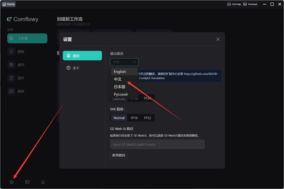Image resolution: width=284 pixels, height=189 pixels.
Task: Select Normal VAE precision
Action: pyautogui.click(x=119, y=118)
